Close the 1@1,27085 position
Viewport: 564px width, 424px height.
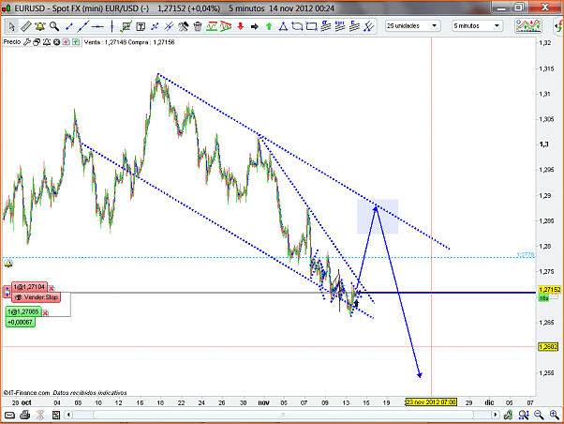tap(45, 312)
